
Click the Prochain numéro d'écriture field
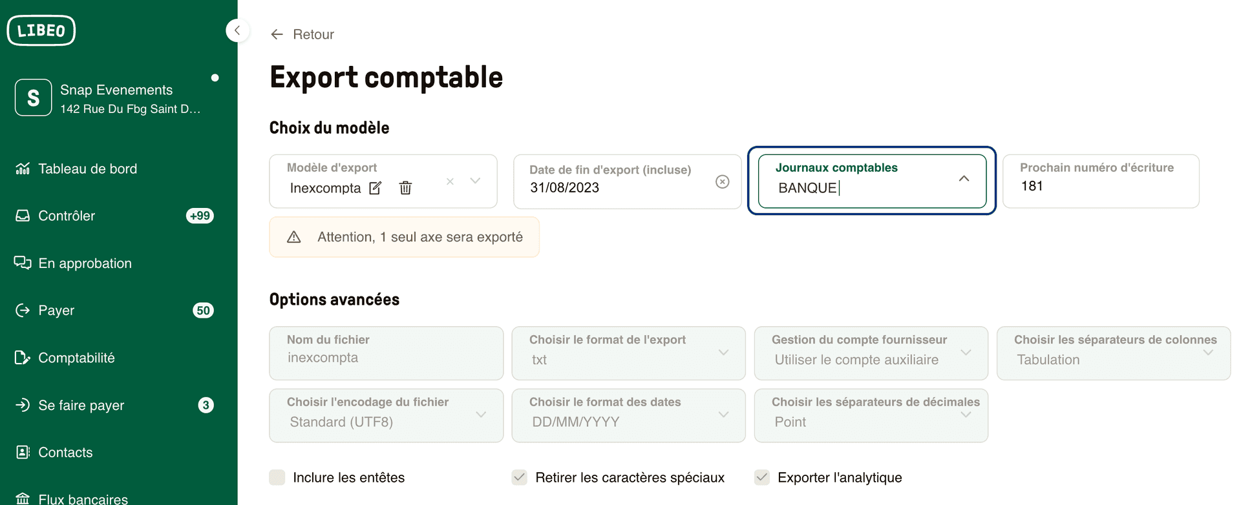pyautogui.click(x=1099, y=185)
